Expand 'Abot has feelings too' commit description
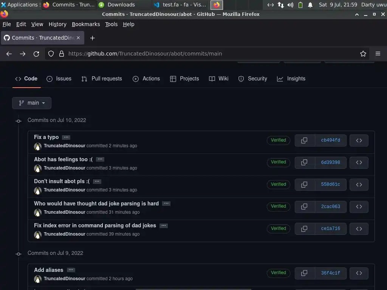This screenshot has height=290, width=387. point(100,159)
